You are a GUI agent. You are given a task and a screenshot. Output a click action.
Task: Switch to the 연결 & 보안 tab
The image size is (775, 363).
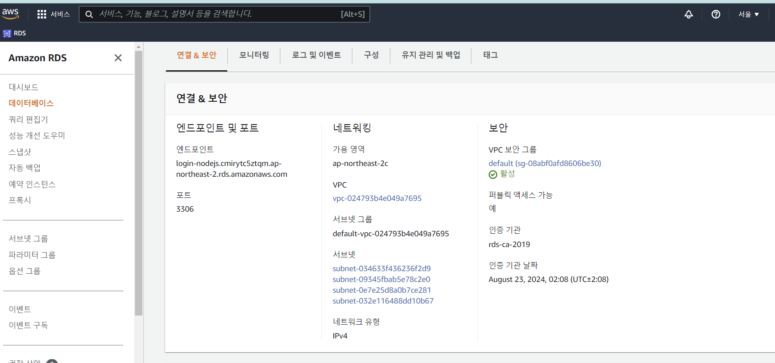pyautogui.click(x=197, y=55)
